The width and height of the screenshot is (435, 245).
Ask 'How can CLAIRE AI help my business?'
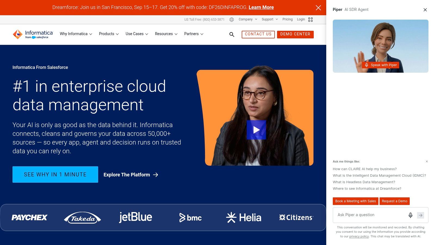(x=365, y=169)
